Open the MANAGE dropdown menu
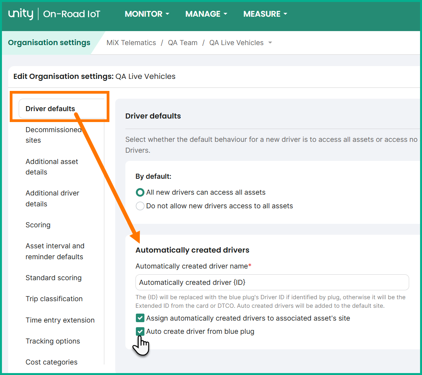Viewport: 422px width, 375px height. point(206,14)
